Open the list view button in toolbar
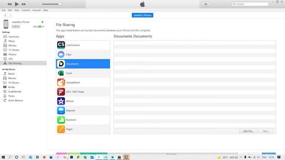The height and width of the screenshot is (160, 285). point(205,4)
